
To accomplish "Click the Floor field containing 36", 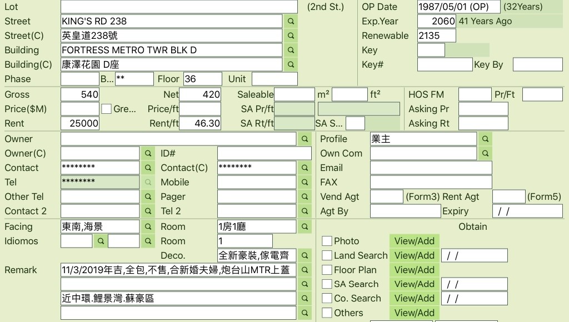I will (202, 79).
